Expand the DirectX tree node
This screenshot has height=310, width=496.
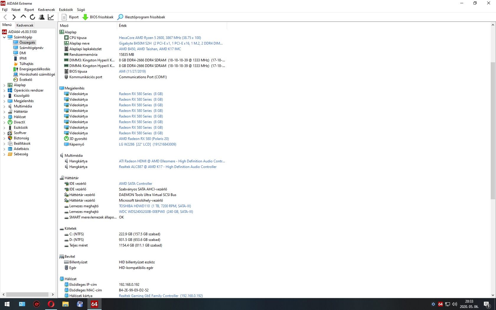pos(4,122)
